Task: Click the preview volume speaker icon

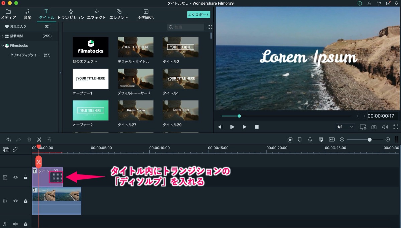Action: click(x=385, y=127)
